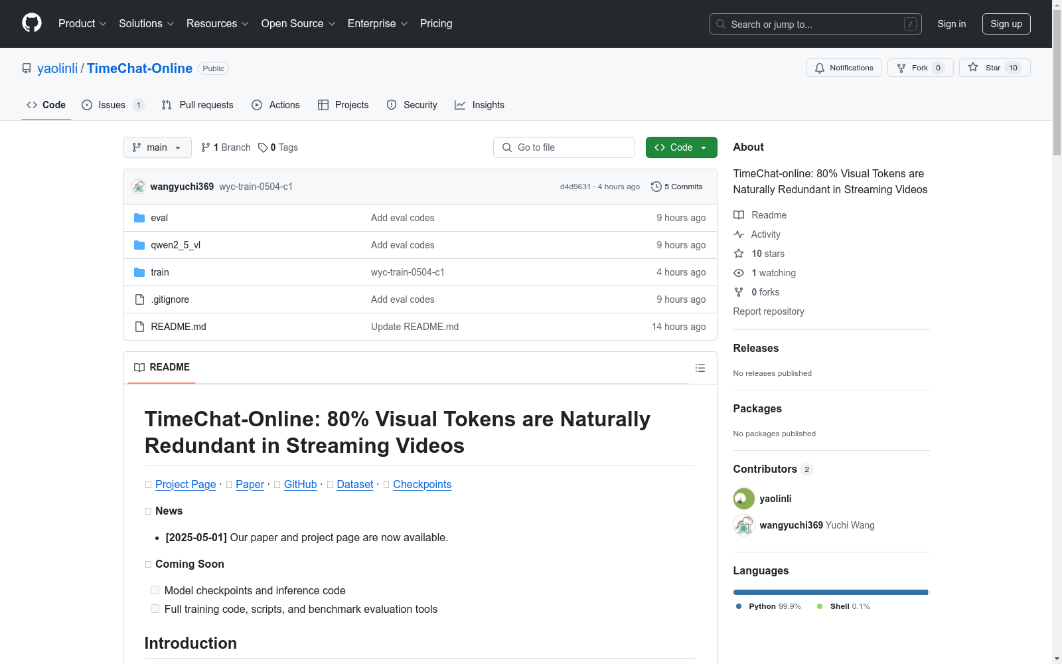Switch to the Pull requests tab
The width and height of the screenshot is (1062, 664).
(x=198, y=105)
